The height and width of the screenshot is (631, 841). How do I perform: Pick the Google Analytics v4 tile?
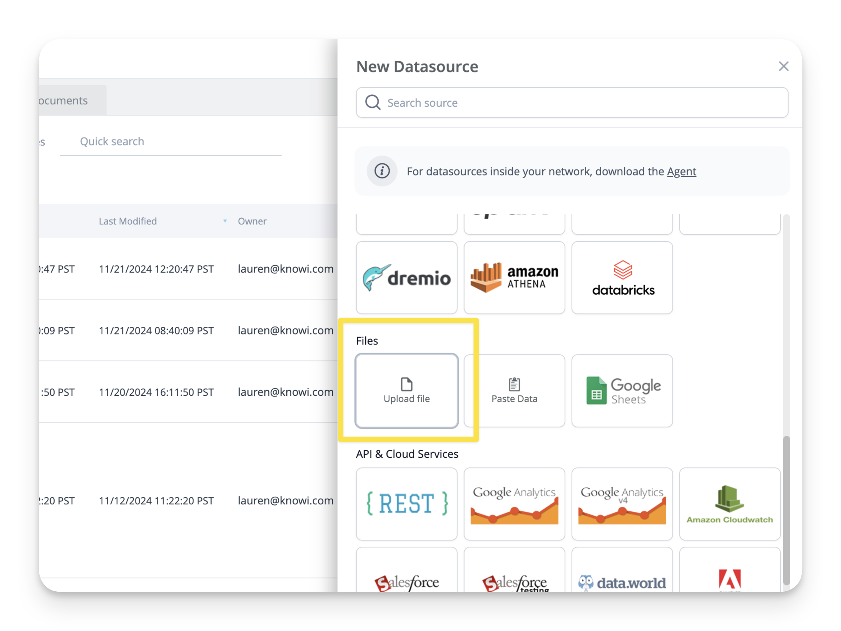[622, 504]
